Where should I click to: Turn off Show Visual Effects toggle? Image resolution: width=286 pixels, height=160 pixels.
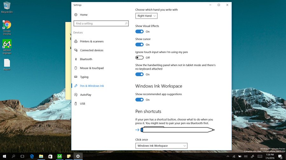[x=140, y=32]
